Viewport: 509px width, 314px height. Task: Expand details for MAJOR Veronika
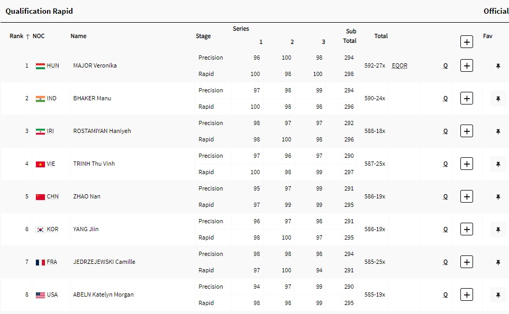(466, 66)
